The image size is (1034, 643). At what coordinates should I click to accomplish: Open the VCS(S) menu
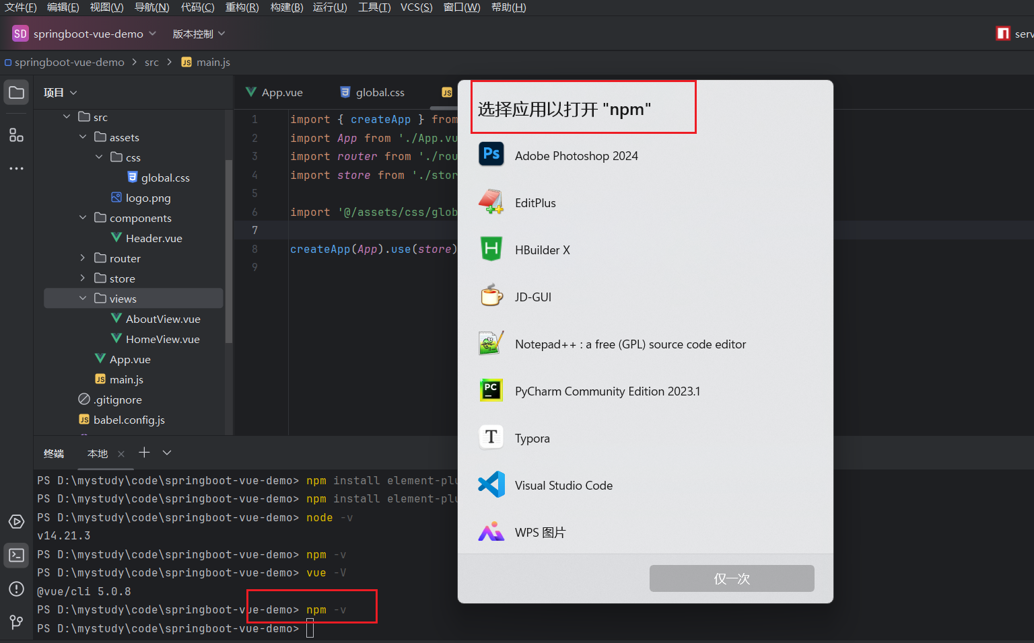(x=417, y=7)
